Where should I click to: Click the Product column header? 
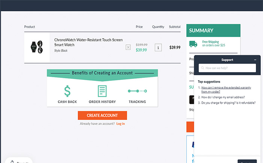click(x=30, y=27)
